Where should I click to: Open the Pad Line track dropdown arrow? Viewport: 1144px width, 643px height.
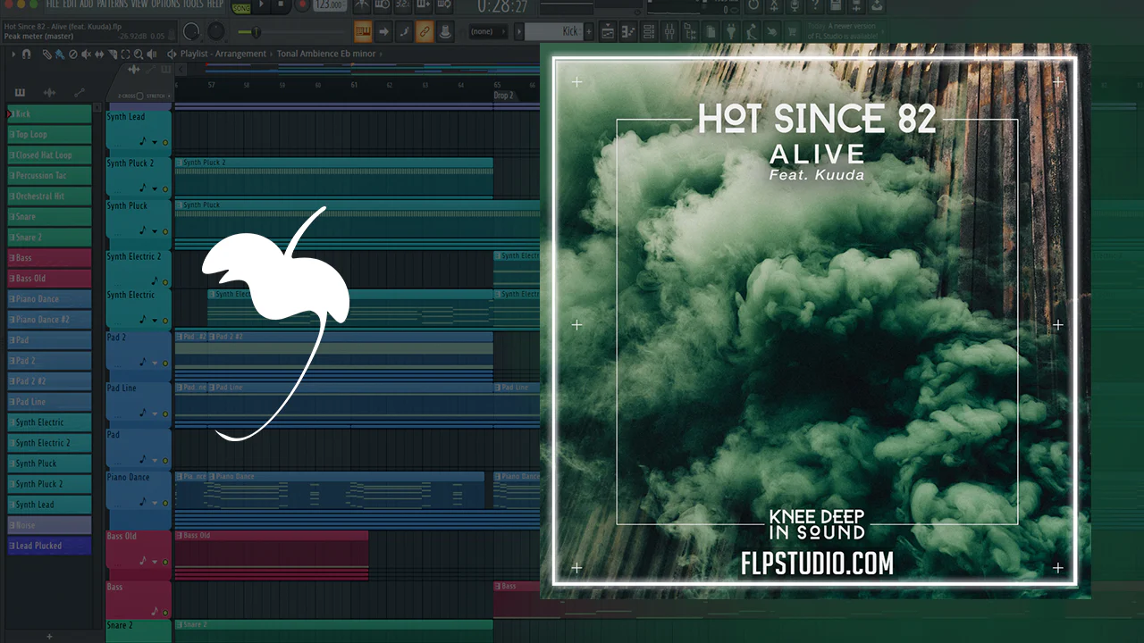(155, 413)
